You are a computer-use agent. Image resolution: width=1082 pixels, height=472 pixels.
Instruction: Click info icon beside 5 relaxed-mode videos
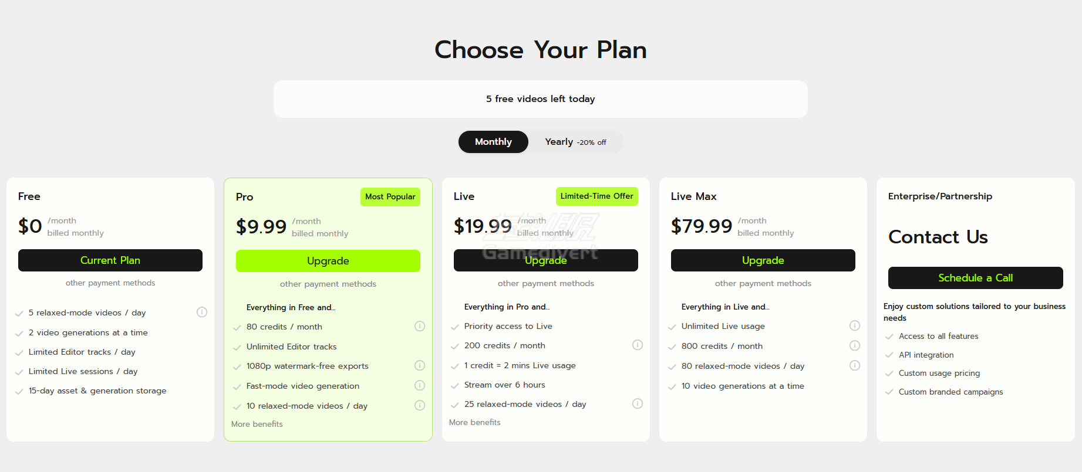click(202, 312)
